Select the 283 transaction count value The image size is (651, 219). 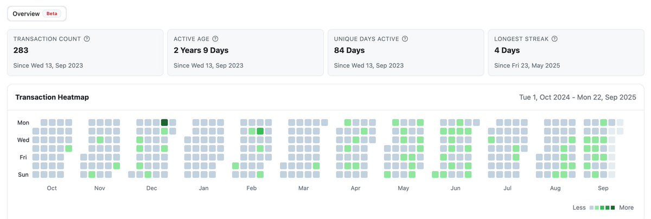pyautogui.click(x=21, y=50)
